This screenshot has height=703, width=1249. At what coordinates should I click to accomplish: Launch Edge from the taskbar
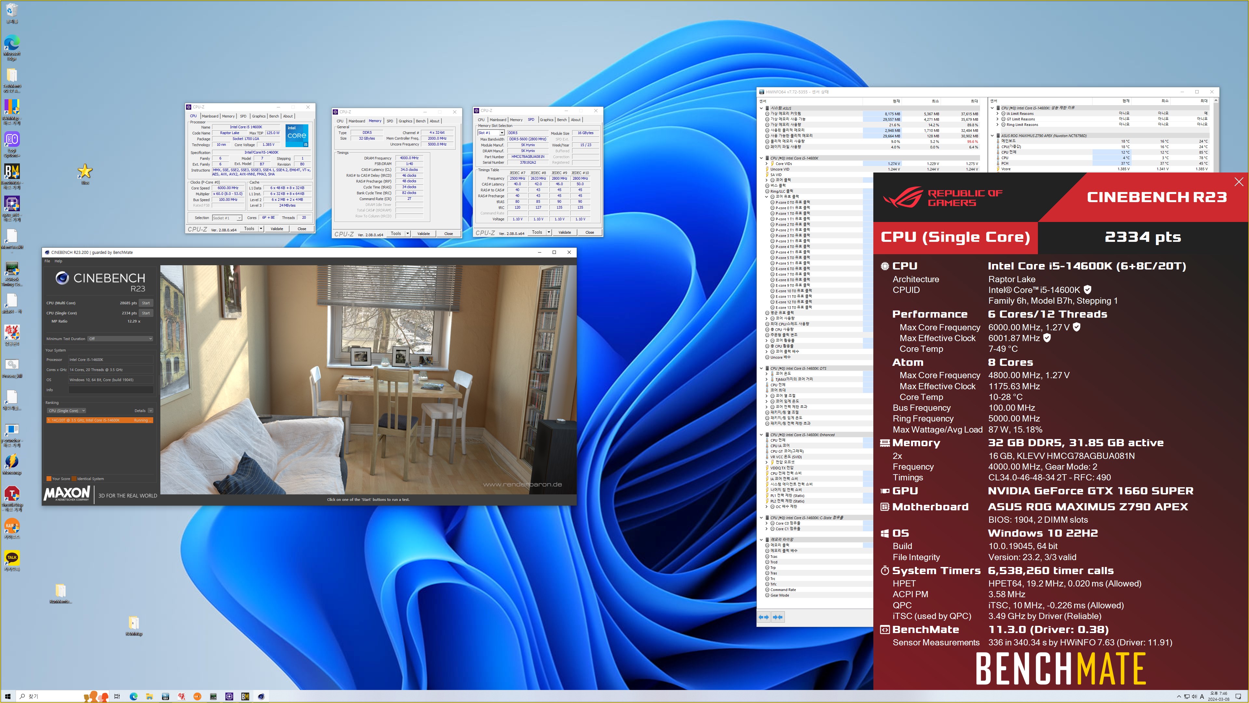pos(133,696)
